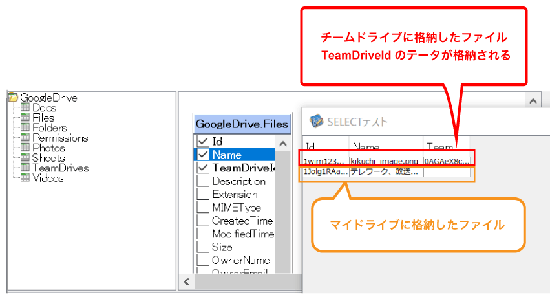Image resolution: width=550 pixels, height=297 pixels.
Task: Click the table icon beside Videos
Action: click(x=25, y=178)
